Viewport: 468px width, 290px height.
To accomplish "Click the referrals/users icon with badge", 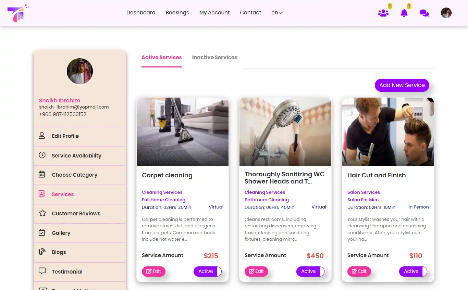I will (383, 13).
